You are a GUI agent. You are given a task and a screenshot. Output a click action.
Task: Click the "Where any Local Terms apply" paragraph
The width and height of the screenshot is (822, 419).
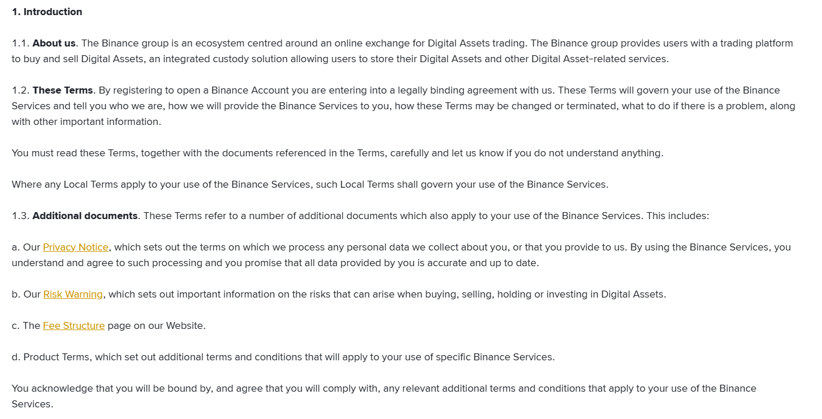pos(309,184)
